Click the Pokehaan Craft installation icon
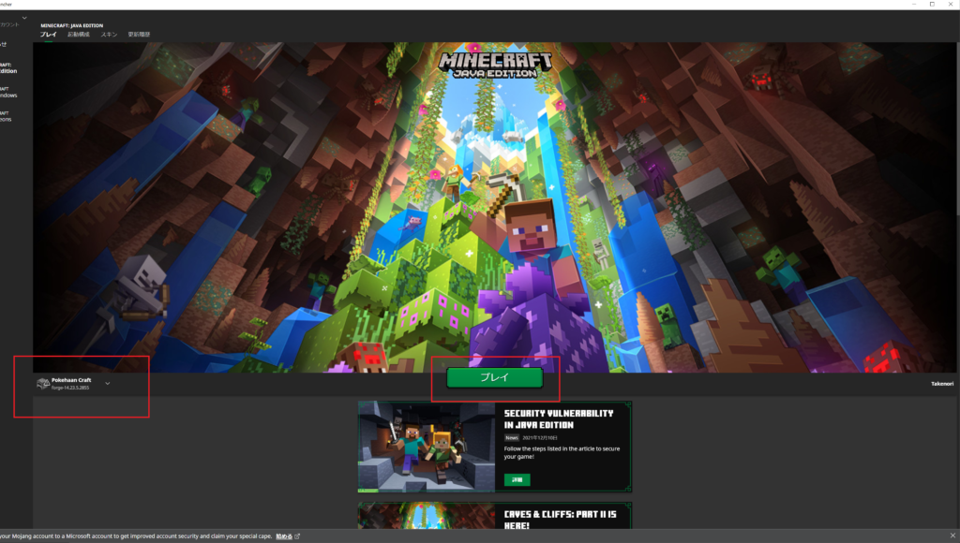960x543 pixels. tap(42, 383)
